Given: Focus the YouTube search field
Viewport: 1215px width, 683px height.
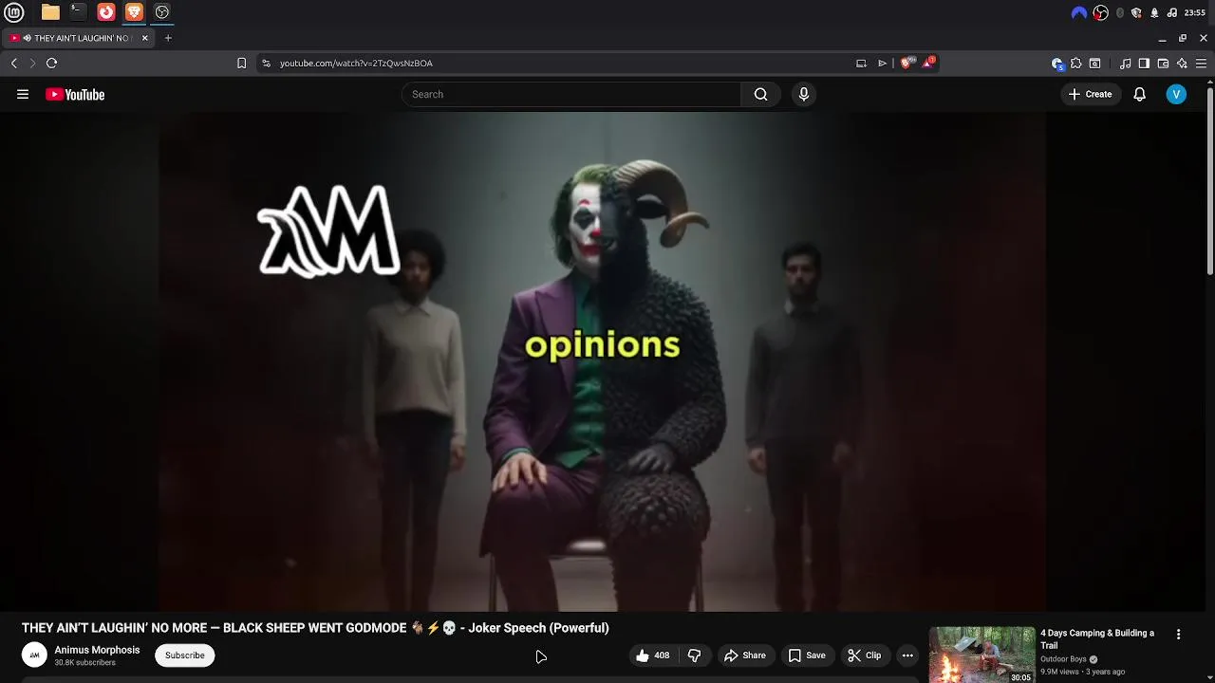Looking at the screenshot, I should click(x=571, y=94).
